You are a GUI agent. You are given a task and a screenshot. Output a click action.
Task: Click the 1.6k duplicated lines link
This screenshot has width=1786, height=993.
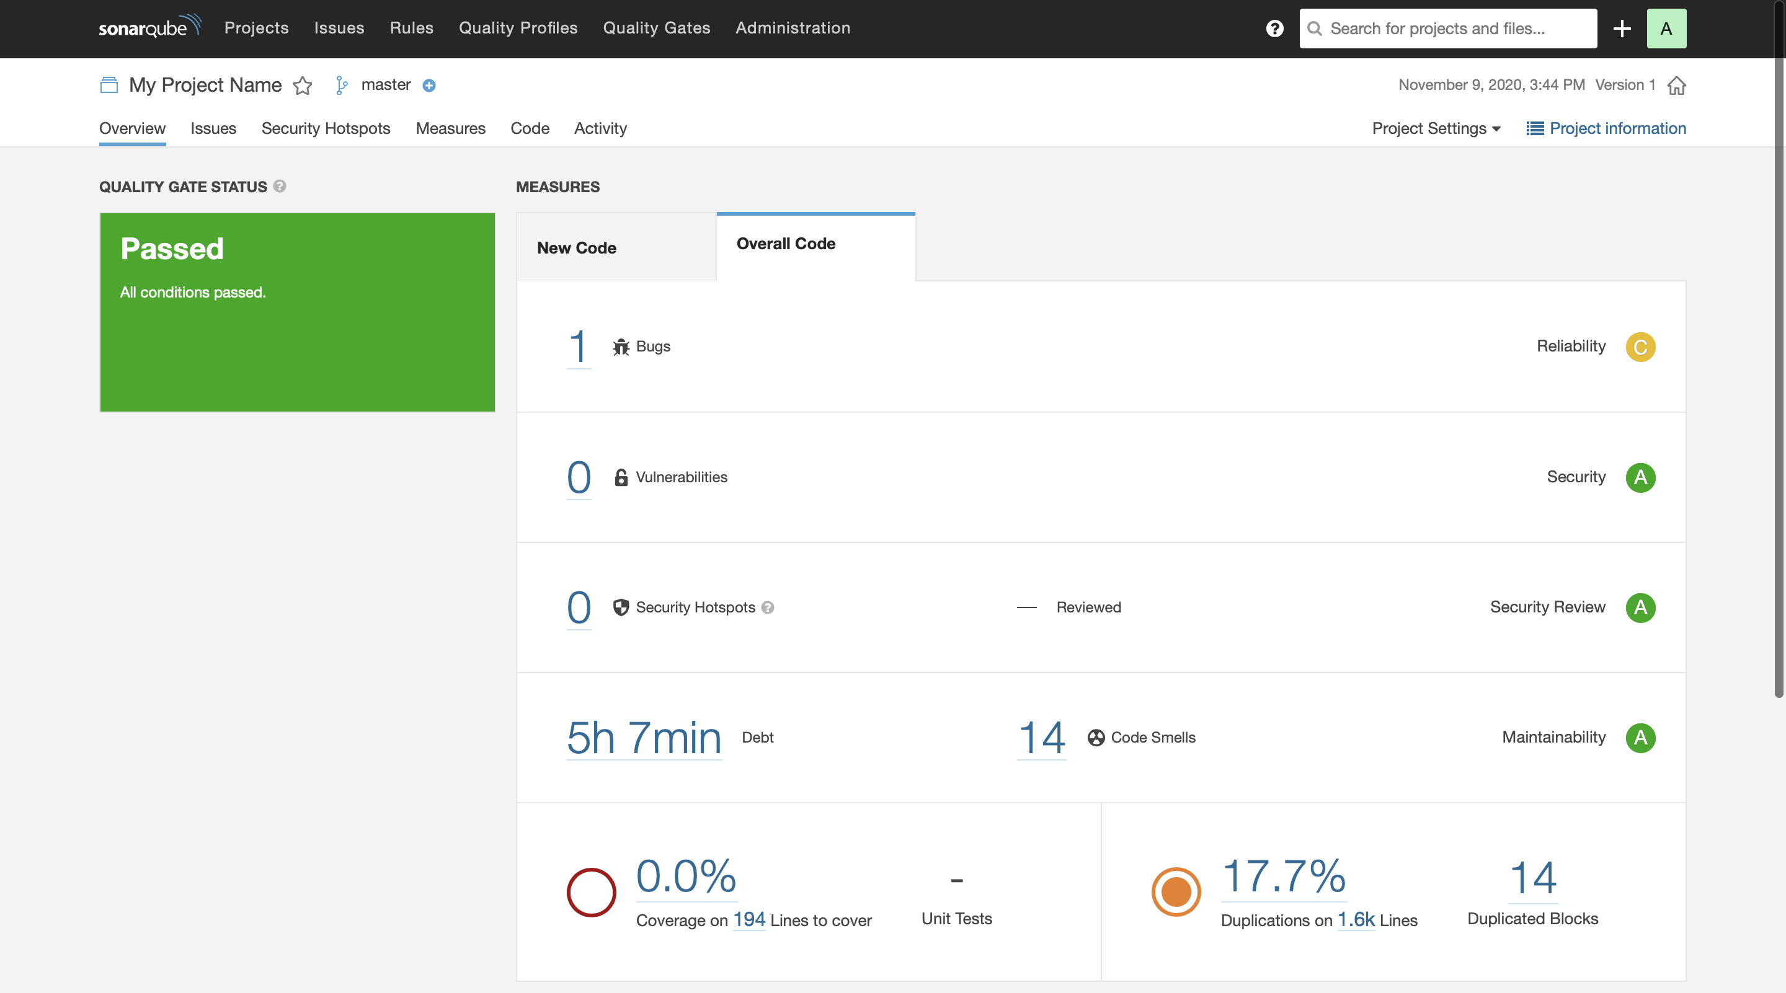tap(1356, 919)
